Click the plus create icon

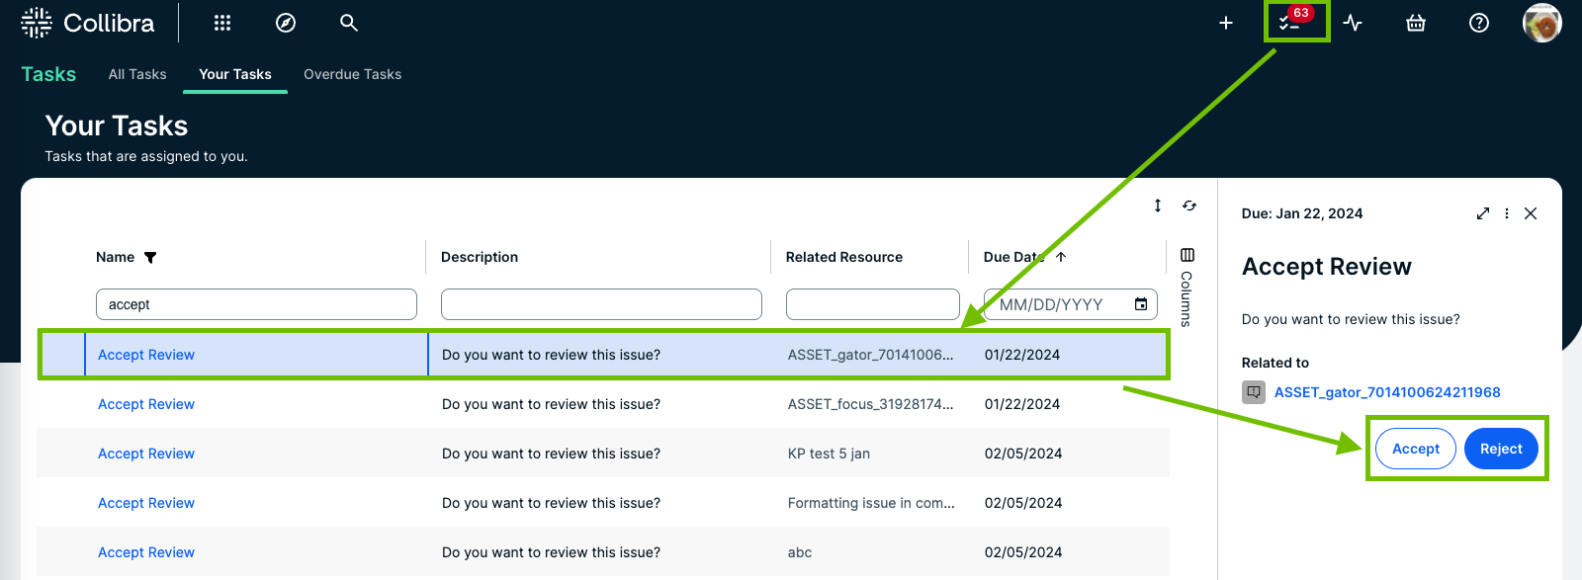pyautogui.click(x=1226, y=23)
